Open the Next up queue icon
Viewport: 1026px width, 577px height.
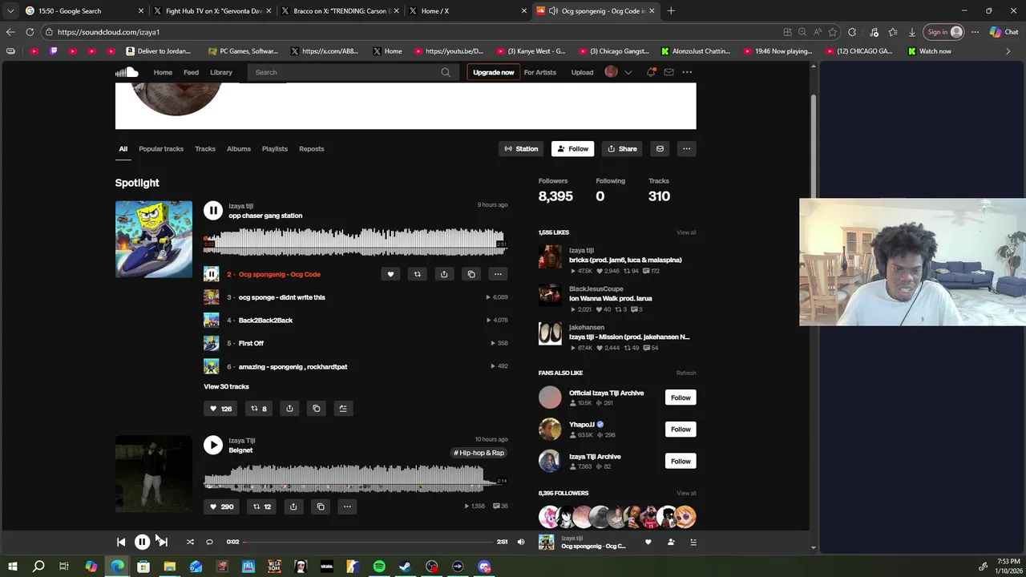693,542
